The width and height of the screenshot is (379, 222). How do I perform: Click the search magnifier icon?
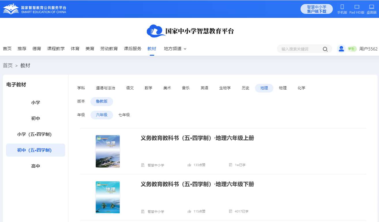pyautogui.click(x=325, y=49)
